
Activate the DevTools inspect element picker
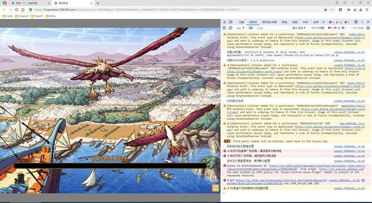[x=224, y=22]
